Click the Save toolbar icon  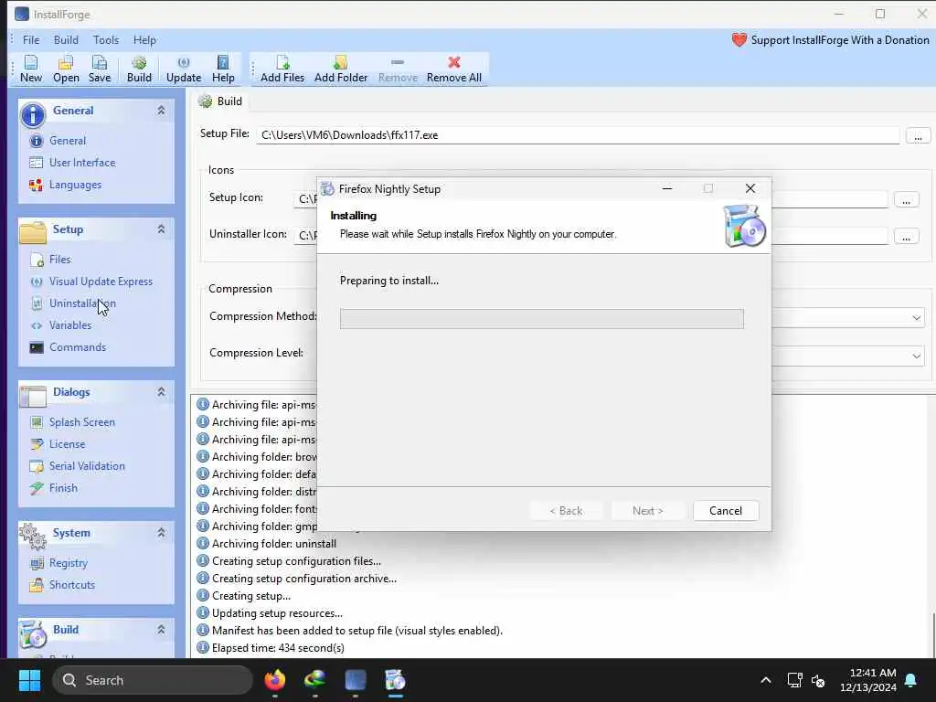click(100, 69)
